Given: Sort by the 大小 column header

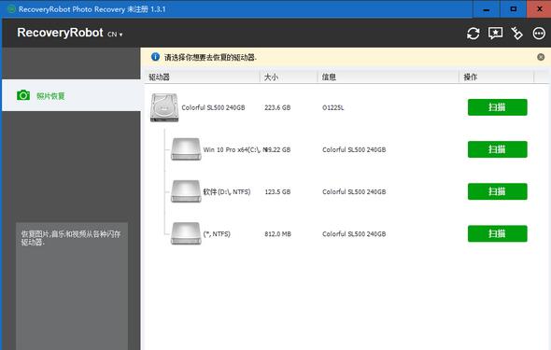Looking at the screenshot, I should pos(289,77).
